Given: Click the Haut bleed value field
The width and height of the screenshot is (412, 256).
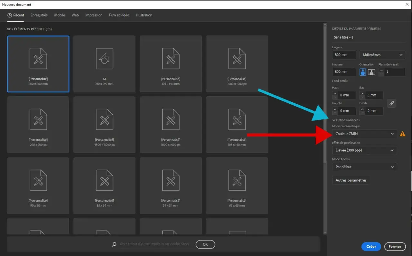Looking at the screenshot, I should pyautogui.click(x=347, y=95).
